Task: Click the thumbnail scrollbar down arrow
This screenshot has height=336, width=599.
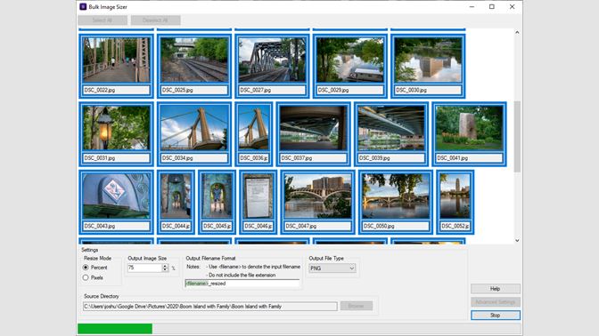Action: [x=517, y=240]
